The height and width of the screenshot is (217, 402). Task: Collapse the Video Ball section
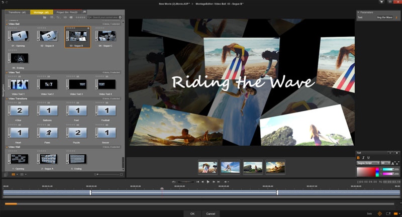[x=7, y=24]
